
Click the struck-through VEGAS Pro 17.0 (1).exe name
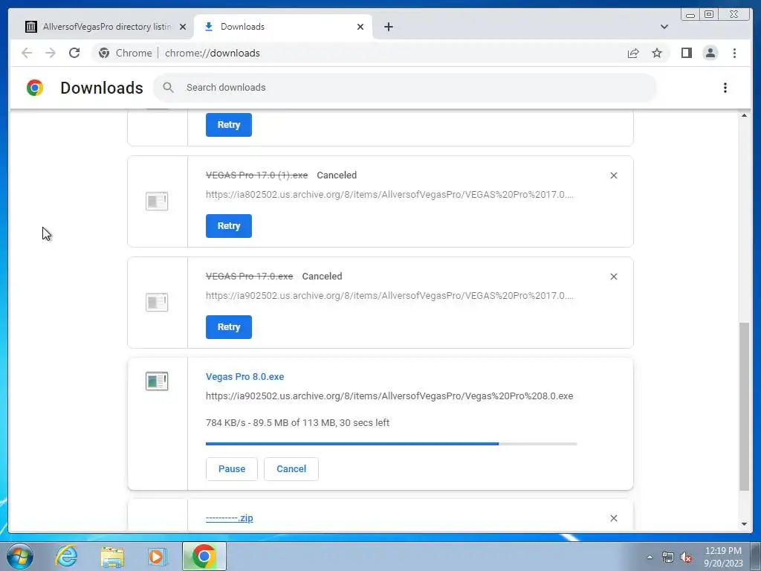[256, 175]
